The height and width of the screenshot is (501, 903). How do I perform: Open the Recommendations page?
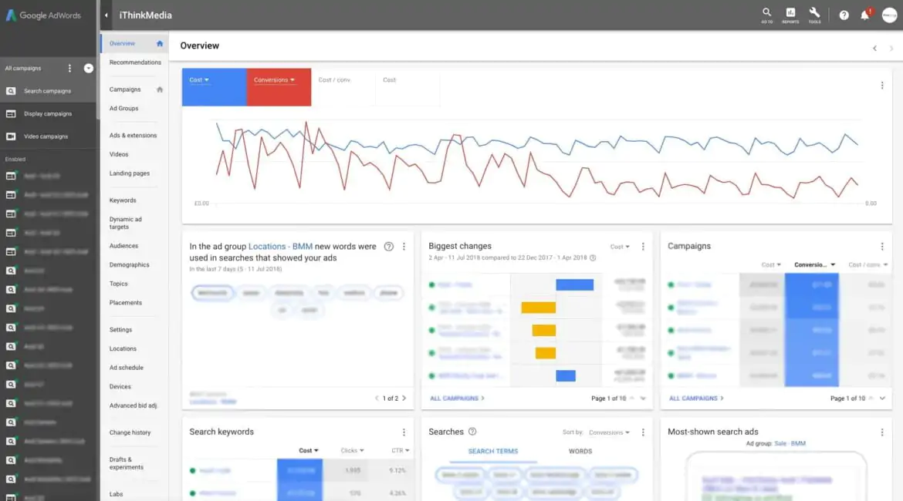point(135,62)
